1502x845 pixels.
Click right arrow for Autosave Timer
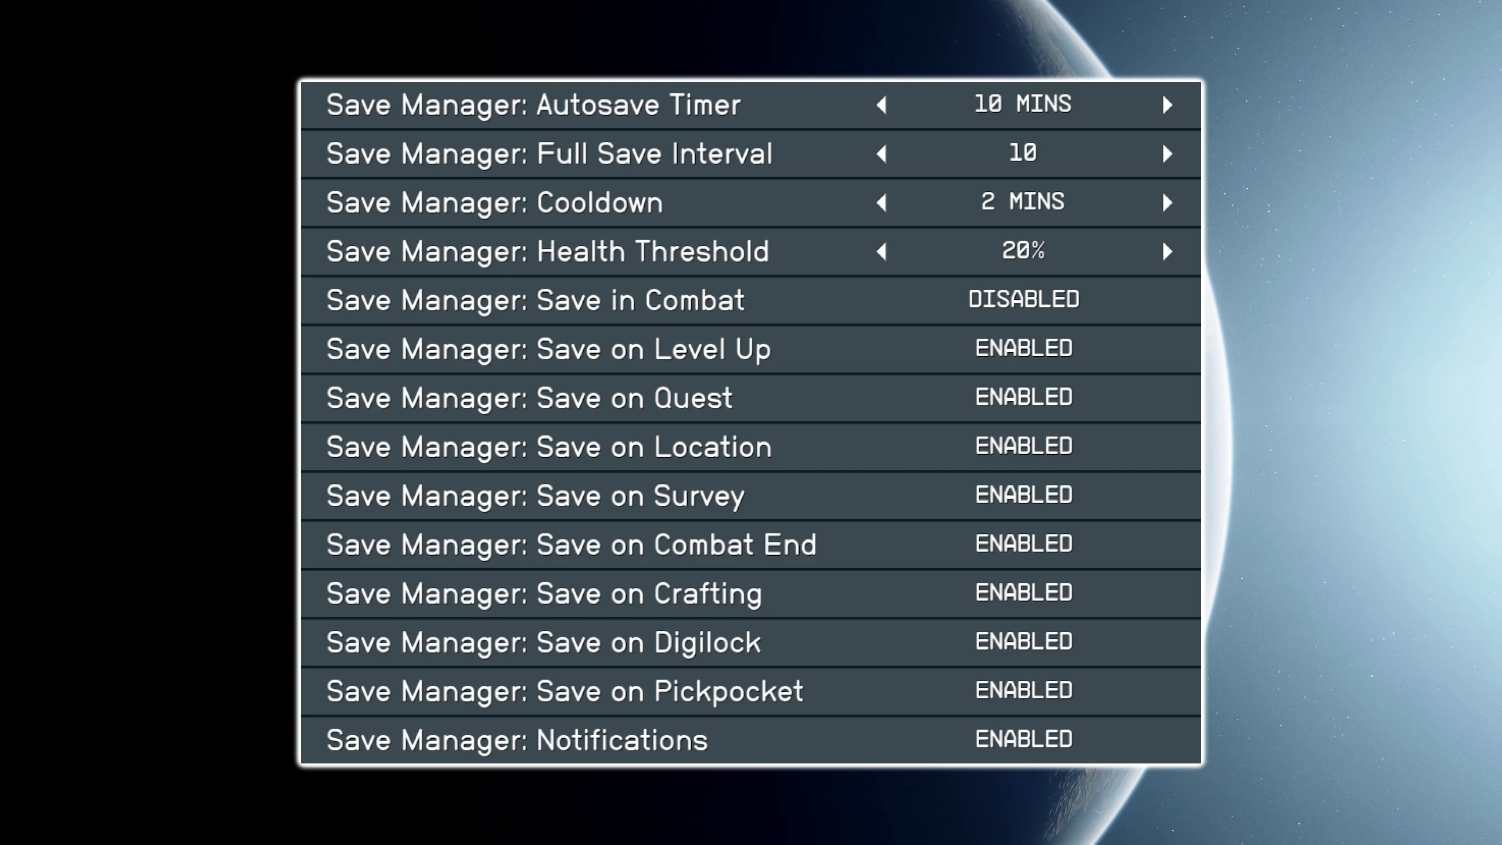(1167, 105)
